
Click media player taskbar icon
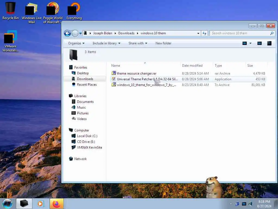[40, 204]
